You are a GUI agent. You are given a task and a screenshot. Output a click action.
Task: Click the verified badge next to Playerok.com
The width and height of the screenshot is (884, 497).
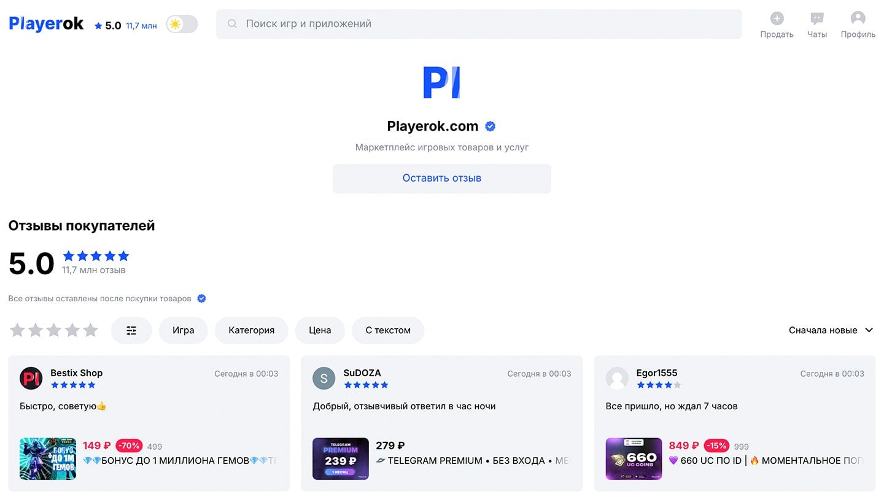click(x=490, y=126)
